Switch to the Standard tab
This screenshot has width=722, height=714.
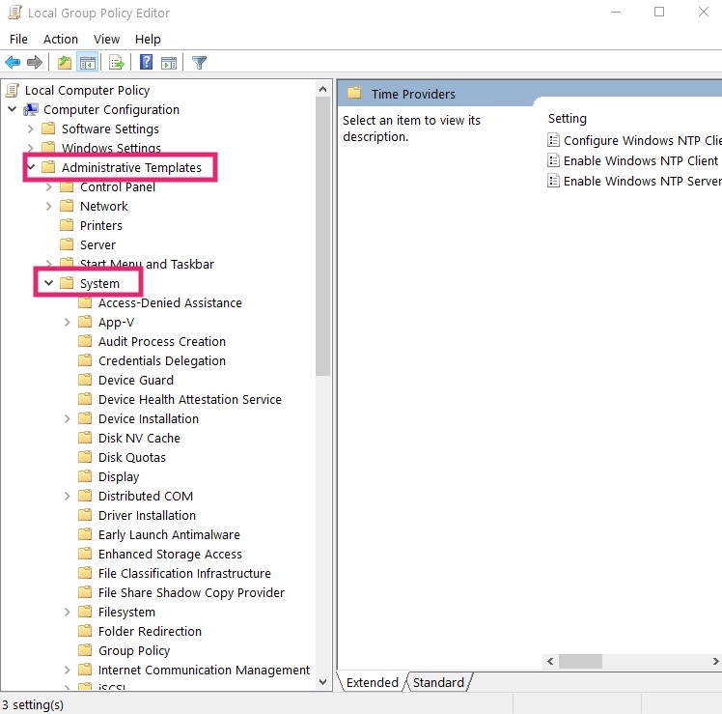(438, 682)
